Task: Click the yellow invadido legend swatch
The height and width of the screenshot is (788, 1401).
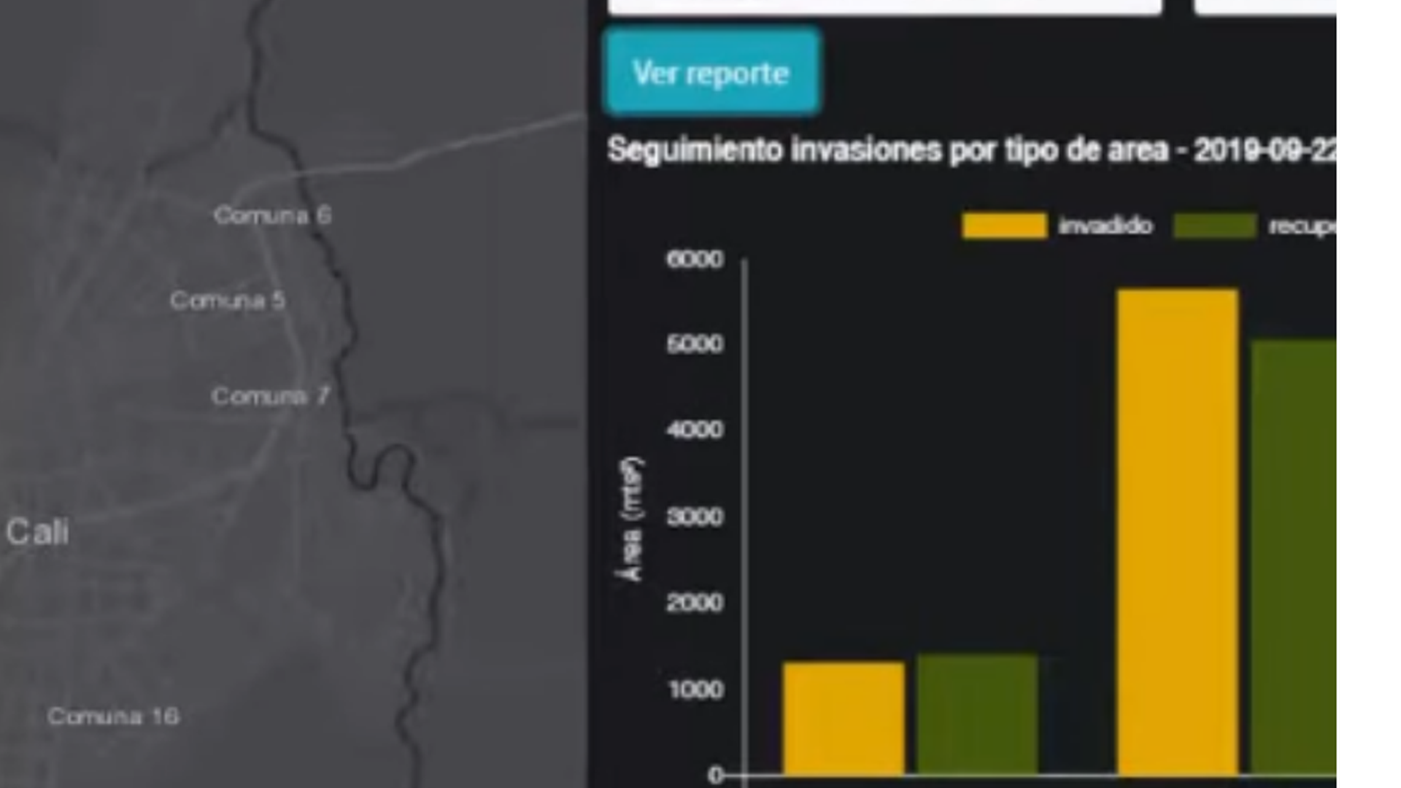Action: 1006,225
